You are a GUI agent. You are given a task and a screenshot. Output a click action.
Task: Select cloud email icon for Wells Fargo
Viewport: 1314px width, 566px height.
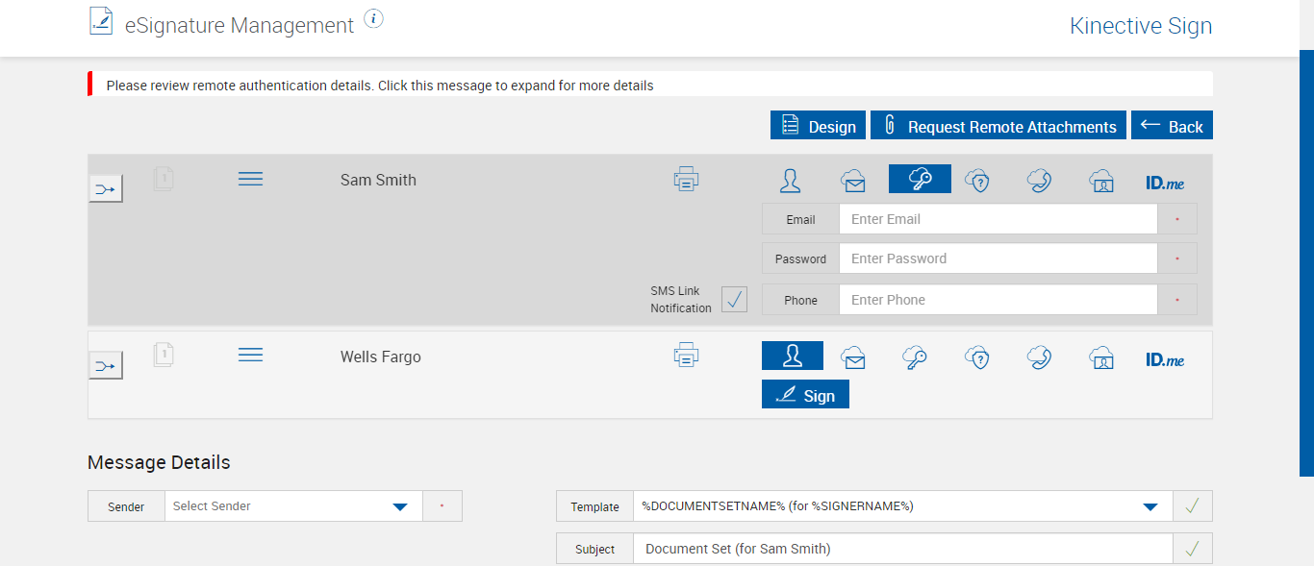[853, 357]
